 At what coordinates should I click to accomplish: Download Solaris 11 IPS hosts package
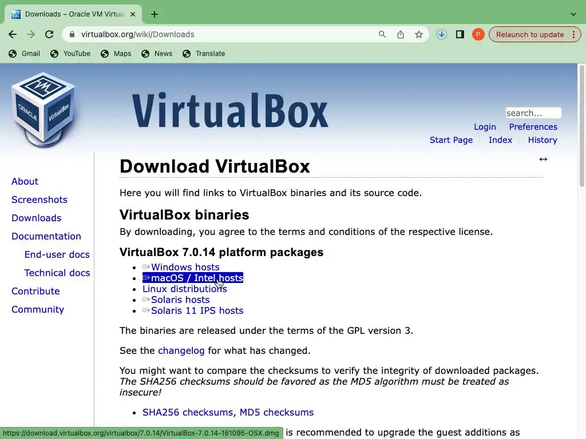click(x=193, y=310)
